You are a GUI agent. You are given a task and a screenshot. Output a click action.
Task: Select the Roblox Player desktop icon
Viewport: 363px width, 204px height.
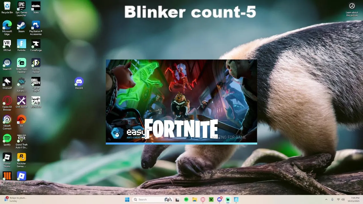point(22,178)
